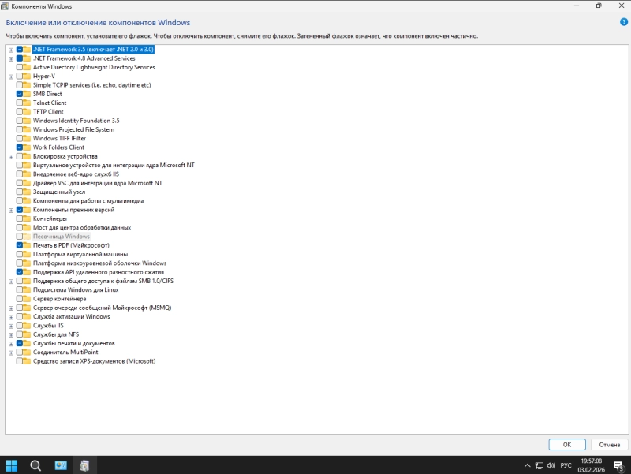Enable the Hyper-V checkbox
The height and width of the screenshot is (474, 631).
tap(19, 77)
